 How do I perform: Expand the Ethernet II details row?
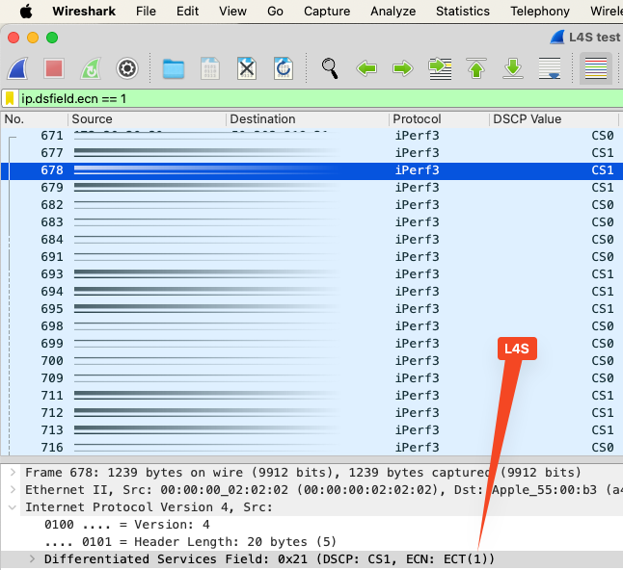tap(13, 489)
